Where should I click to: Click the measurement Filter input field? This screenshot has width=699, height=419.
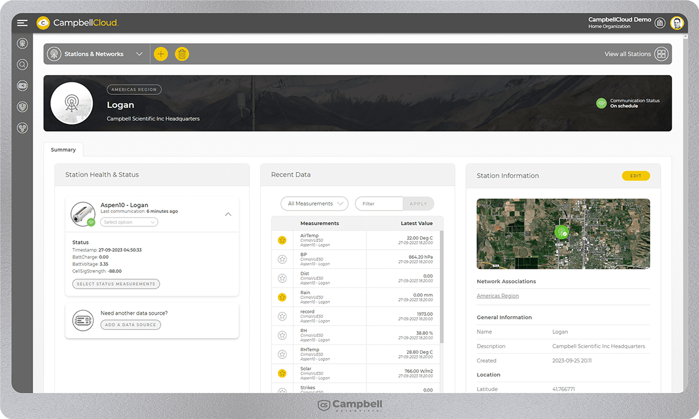(x=379, y=204)
